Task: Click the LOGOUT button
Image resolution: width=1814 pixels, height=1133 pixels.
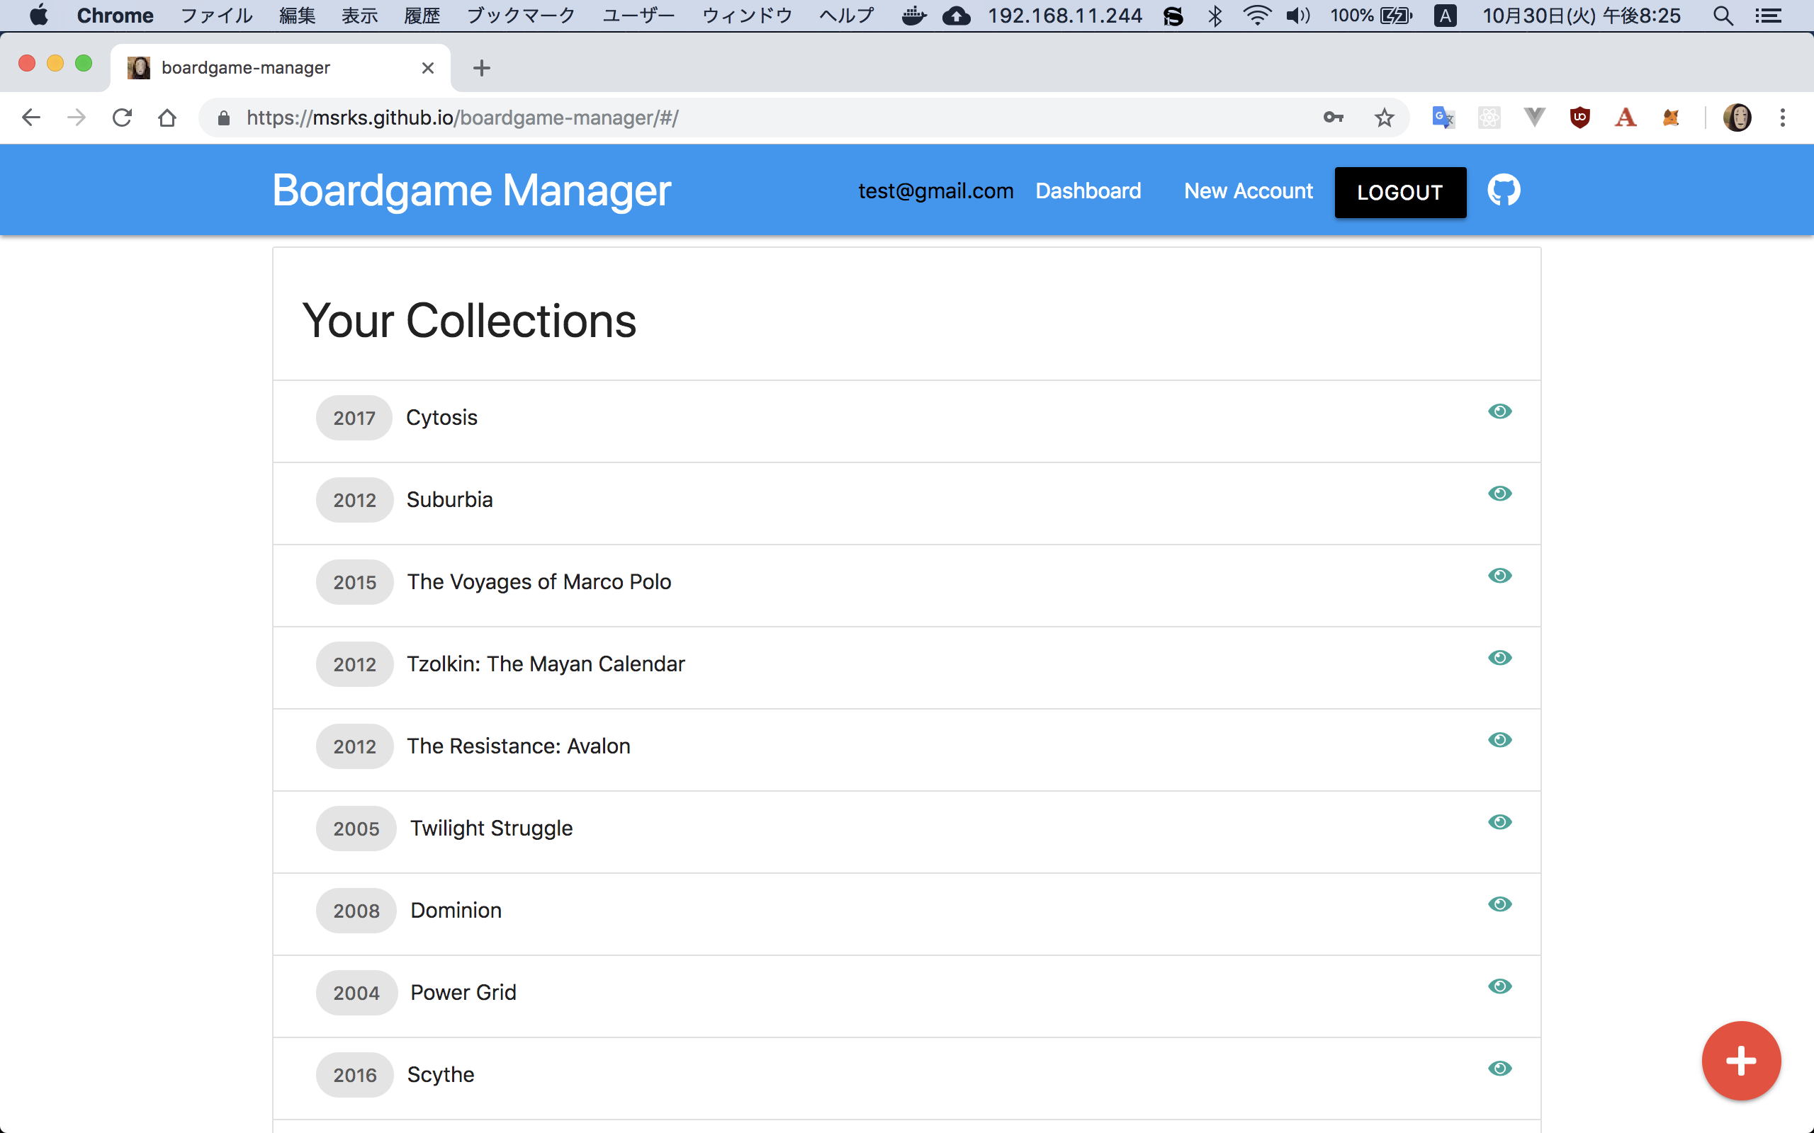Action: click(1399, 193)
